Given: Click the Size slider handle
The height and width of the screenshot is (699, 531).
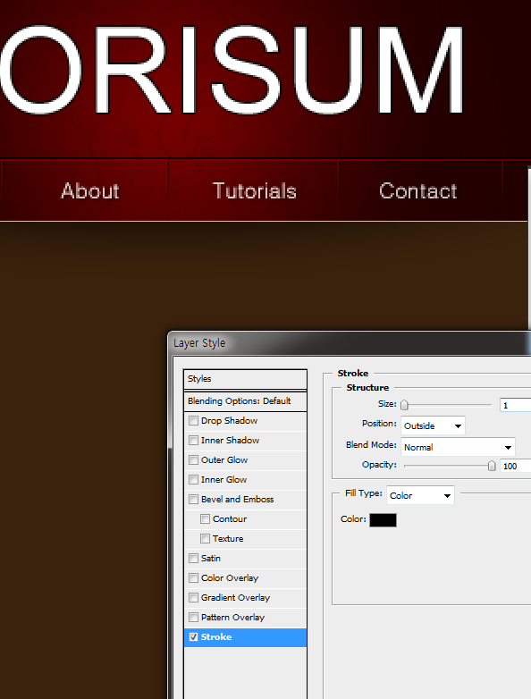Looking at the screenshot, I should click(404, 405).
